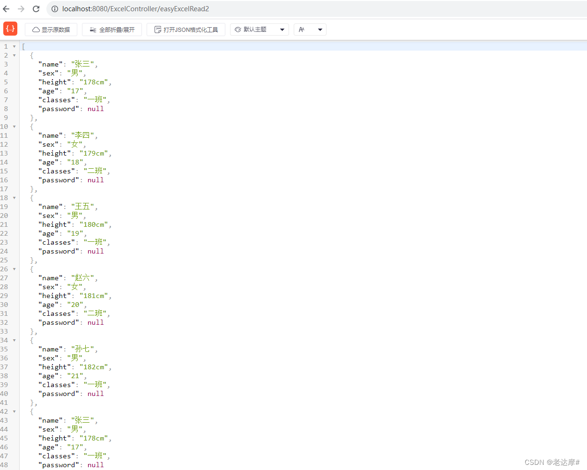Click the browser forward arrow
Image resolution: width=587 pixels, height=470 pixels.
[21, 9]
